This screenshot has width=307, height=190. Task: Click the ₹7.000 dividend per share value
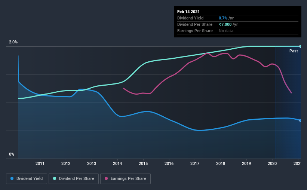(x=225, y=24)
